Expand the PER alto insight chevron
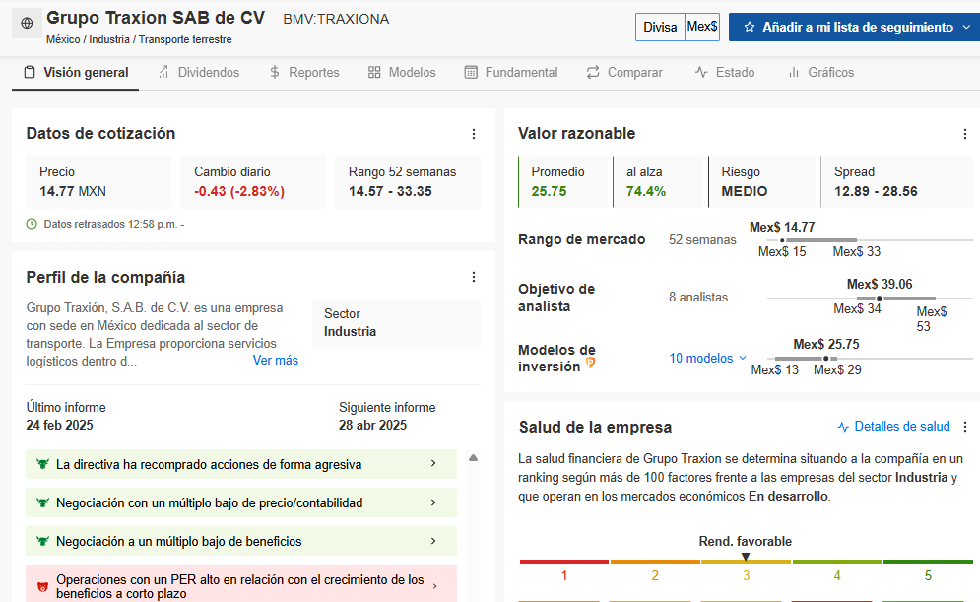 [435, 586]
